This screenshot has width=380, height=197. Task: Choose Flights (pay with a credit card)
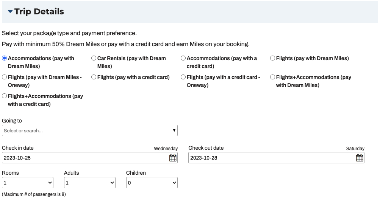(94, 77)
